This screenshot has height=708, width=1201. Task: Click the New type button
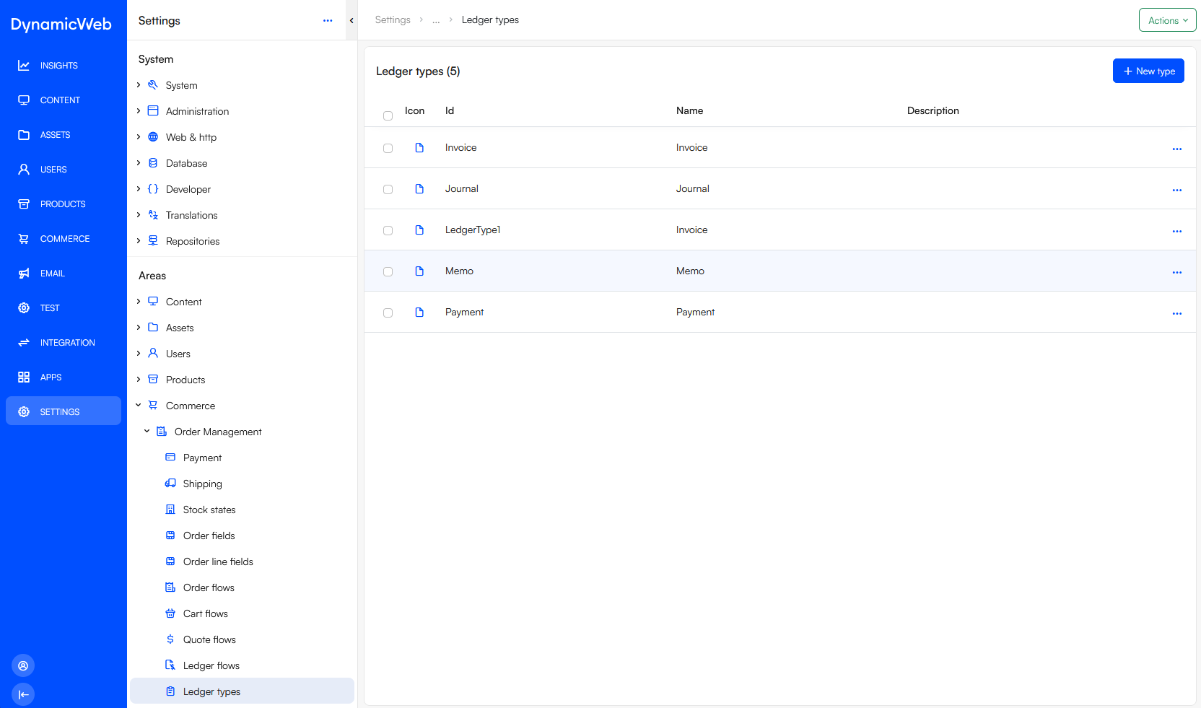(x=1148, y=71)
